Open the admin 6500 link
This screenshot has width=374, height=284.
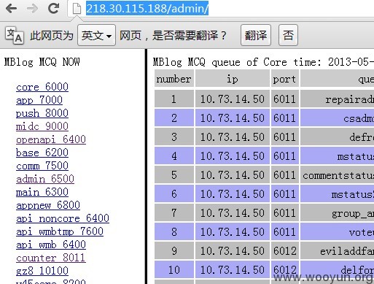[x=45, y=179]
